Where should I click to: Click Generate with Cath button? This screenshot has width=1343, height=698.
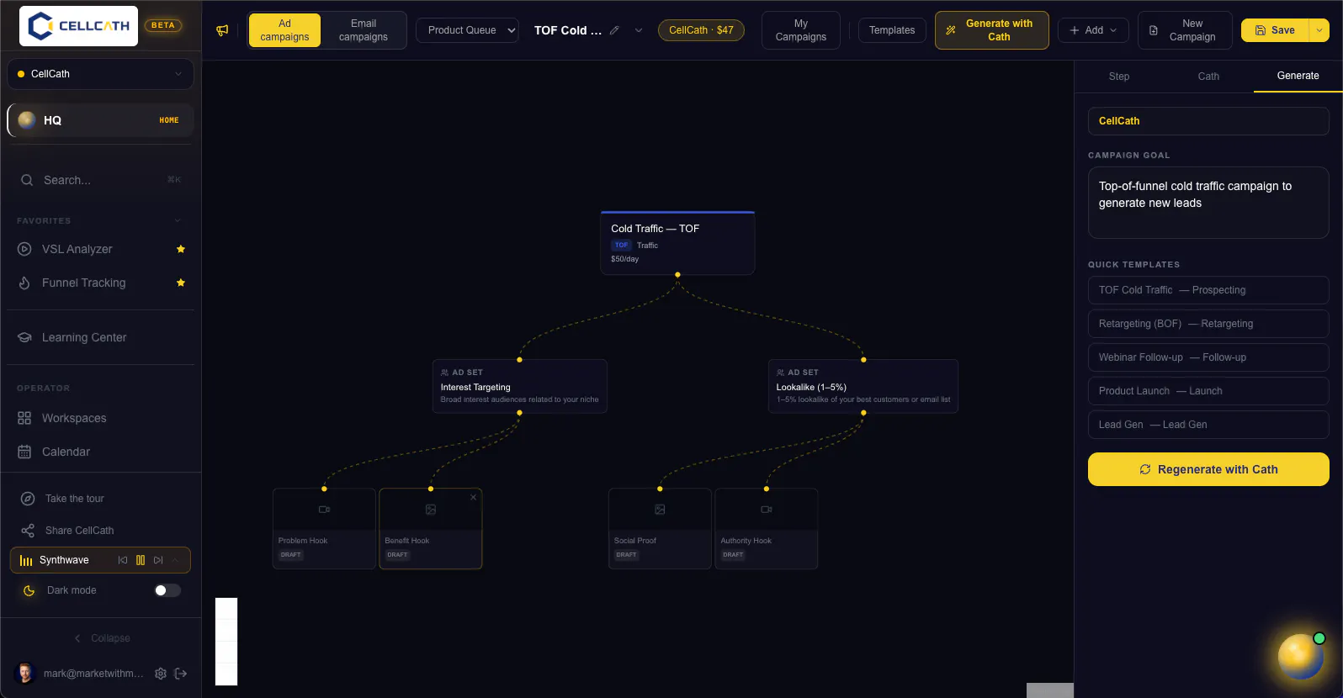[991, 30]
